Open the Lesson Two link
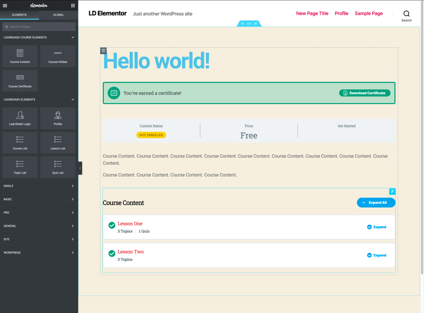424x313 pixels. click(130, 252)
